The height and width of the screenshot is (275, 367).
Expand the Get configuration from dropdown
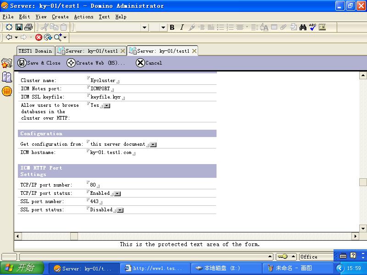point(153,144)
